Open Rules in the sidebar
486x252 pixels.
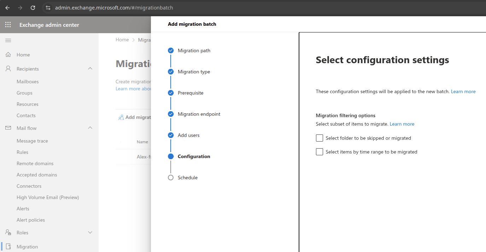point(22,152)
